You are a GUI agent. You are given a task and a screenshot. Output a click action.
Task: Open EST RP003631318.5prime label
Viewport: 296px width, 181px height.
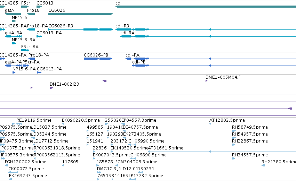[x=57, y=148]
